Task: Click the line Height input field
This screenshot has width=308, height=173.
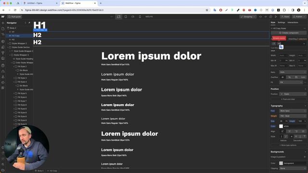Action: click(300, 121)
